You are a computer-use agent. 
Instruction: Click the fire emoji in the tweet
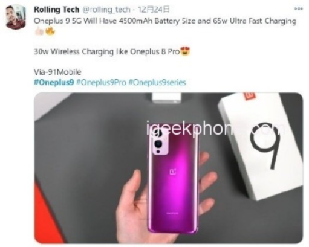pos(50,31)
